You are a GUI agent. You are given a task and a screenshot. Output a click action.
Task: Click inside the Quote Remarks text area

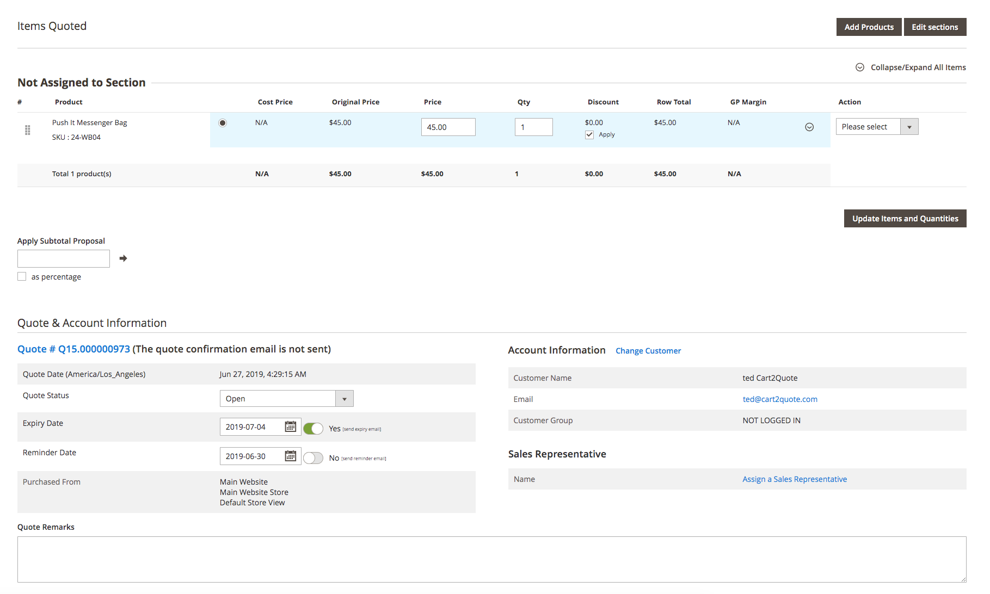pyautogui.click(x=490, y=559)
